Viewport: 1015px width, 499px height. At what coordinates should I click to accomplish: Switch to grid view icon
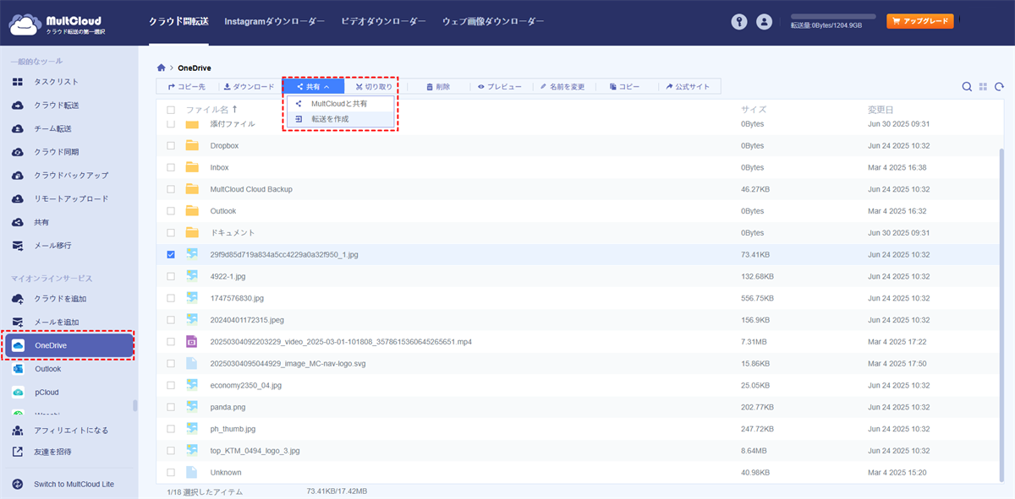(x=983, y=86)
